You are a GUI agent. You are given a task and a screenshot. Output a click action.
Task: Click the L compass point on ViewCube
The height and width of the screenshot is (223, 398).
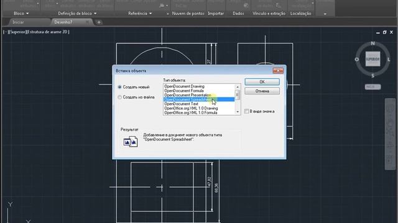(389, 59)
